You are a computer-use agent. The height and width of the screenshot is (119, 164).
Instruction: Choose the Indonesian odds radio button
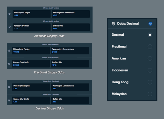pyautogui.click(x=150, y=70)
